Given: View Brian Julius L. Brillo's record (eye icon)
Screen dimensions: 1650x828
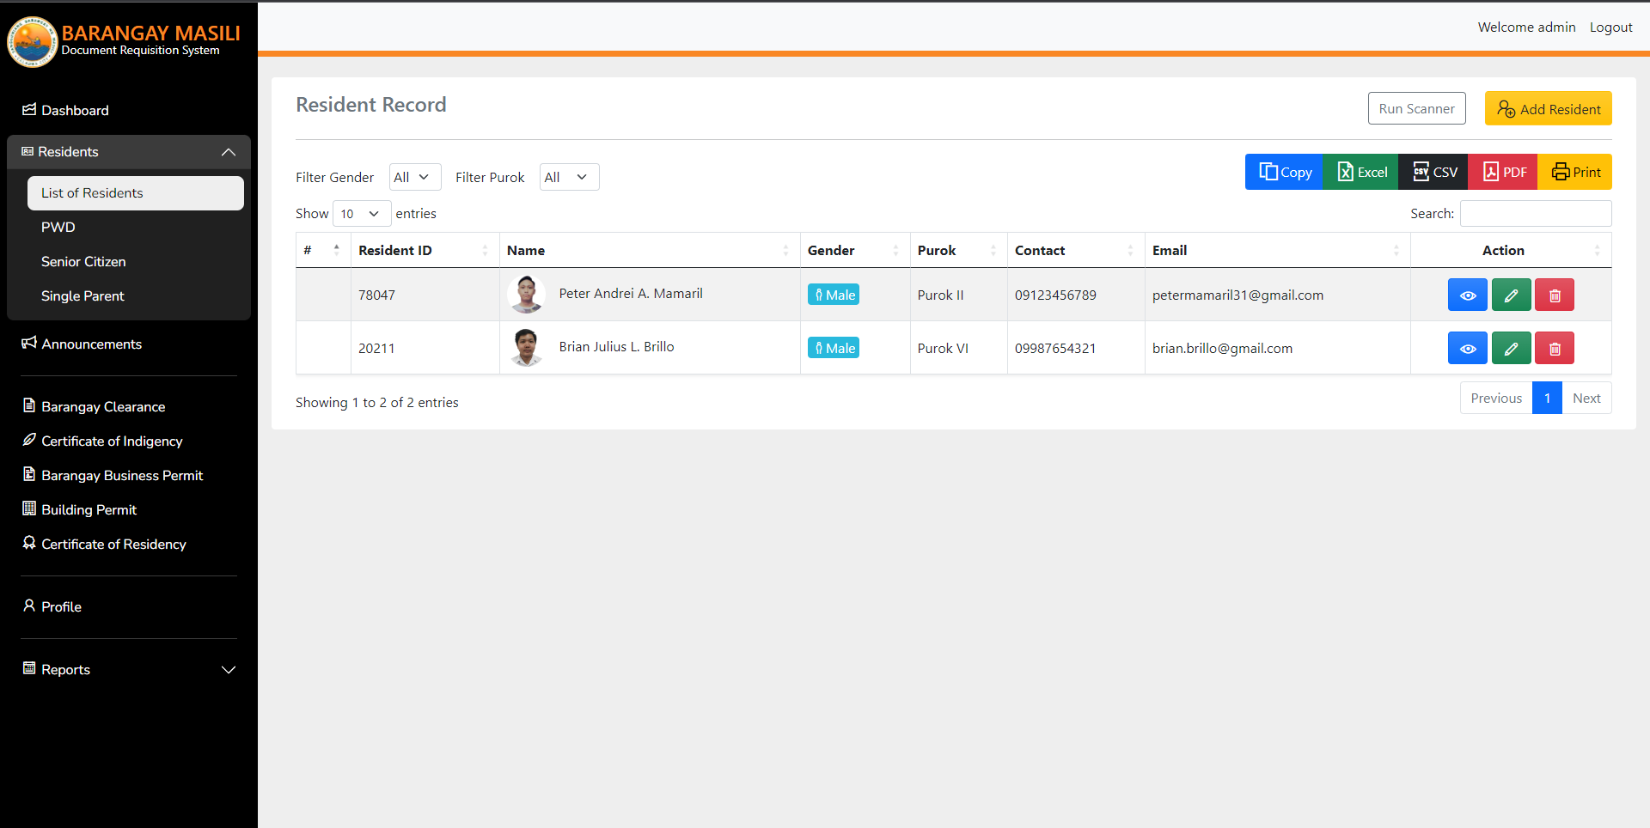Looking at the screenshot, I should pyautogui.click(x=1467, y=349).
